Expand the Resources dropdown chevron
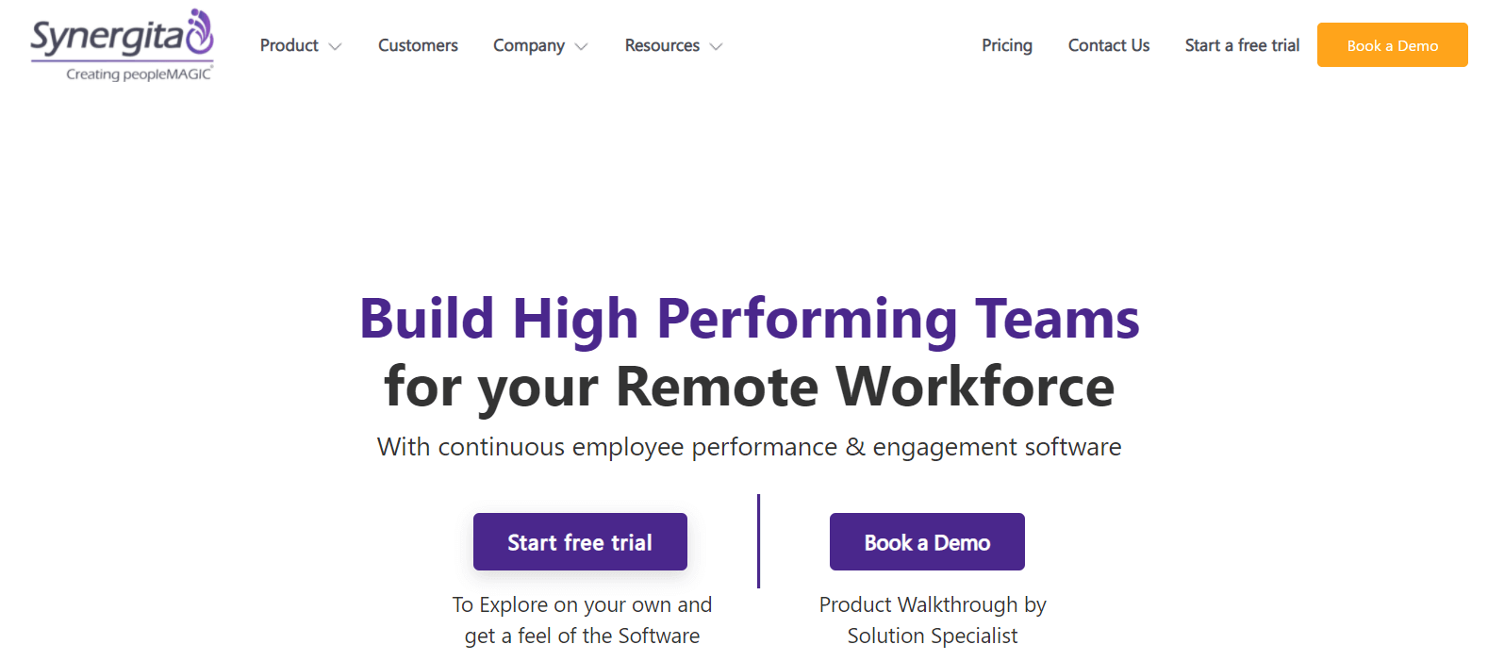1504x661 pixels. point(716,46)
